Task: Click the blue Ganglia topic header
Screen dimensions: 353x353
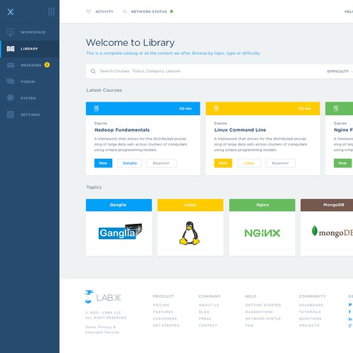Action: [119, 205]
